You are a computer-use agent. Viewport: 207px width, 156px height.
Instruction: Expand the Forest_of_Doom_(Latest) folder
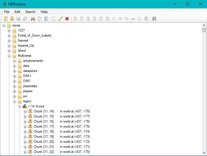click(x=9, y=36)
